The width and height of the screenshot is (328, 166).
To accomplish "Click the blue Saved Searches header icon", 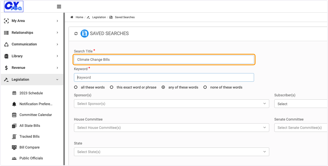I will click(x=84, y=33).
